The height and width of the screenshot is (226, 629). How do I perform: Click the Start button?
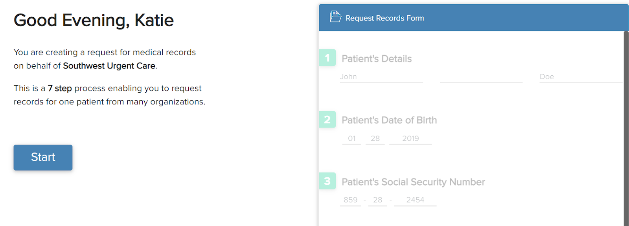coord(43,157)
